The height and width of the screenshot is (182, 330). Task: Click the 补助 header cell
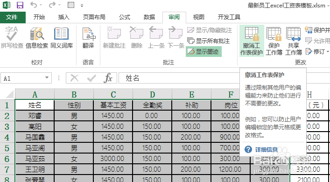(191, 105)
